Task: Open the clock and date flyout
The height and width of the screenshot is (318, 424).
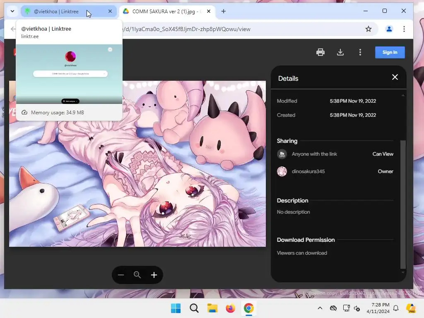Action: 378,308
